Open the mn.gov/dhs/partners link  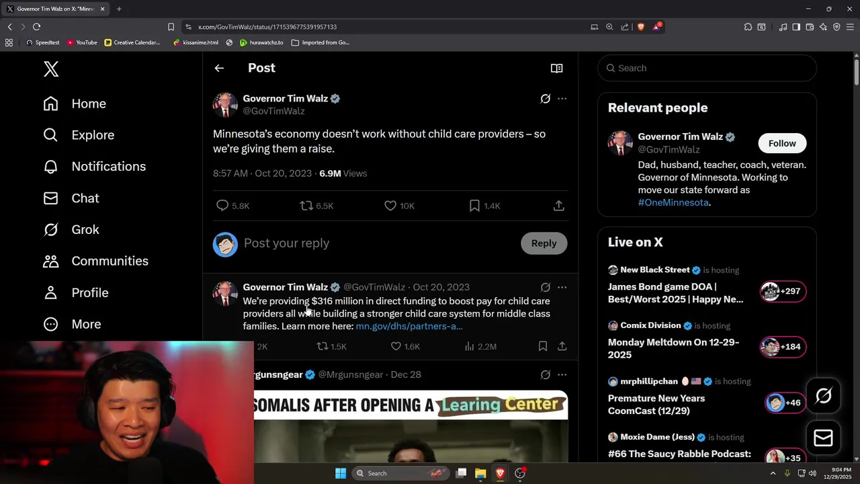[409, 326]
